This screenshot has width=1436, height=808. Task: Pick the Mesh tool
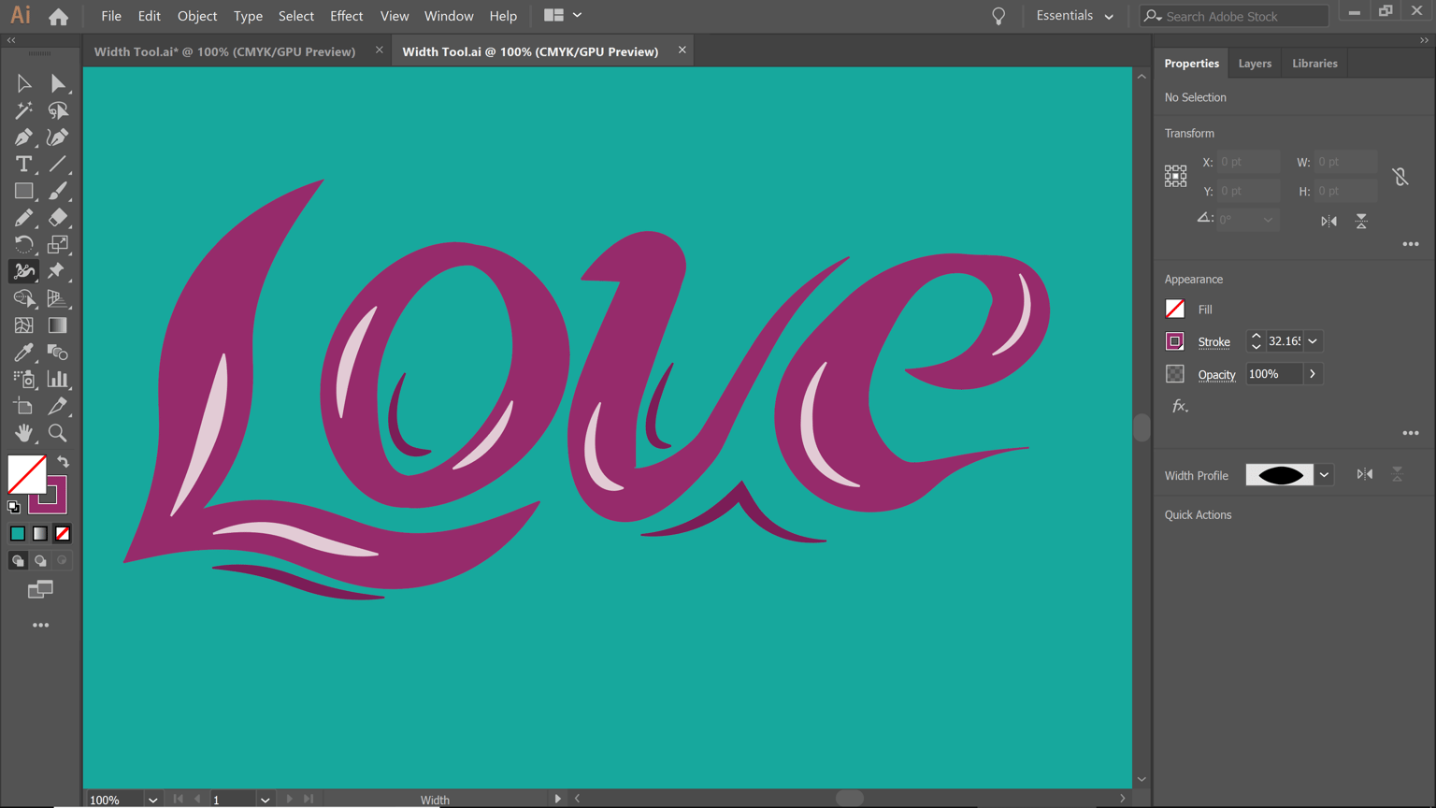pyautogui.click(x=23, y=325)
